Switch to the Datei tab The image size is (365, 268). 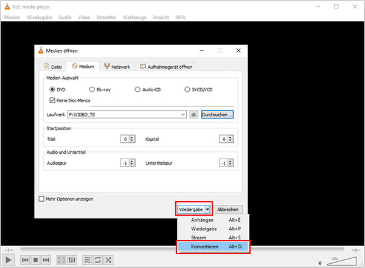pyautogui.click(x=54, y=67)
